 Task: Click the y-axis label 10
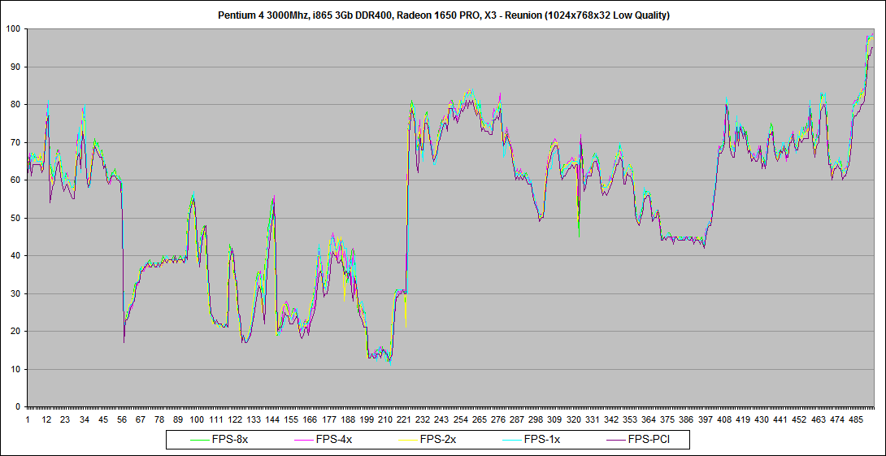pos(15,369)
